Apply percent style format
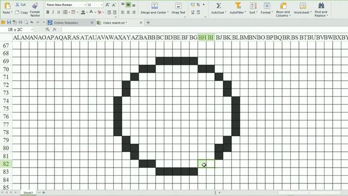 pyautogui.click(x=198, y=5)
